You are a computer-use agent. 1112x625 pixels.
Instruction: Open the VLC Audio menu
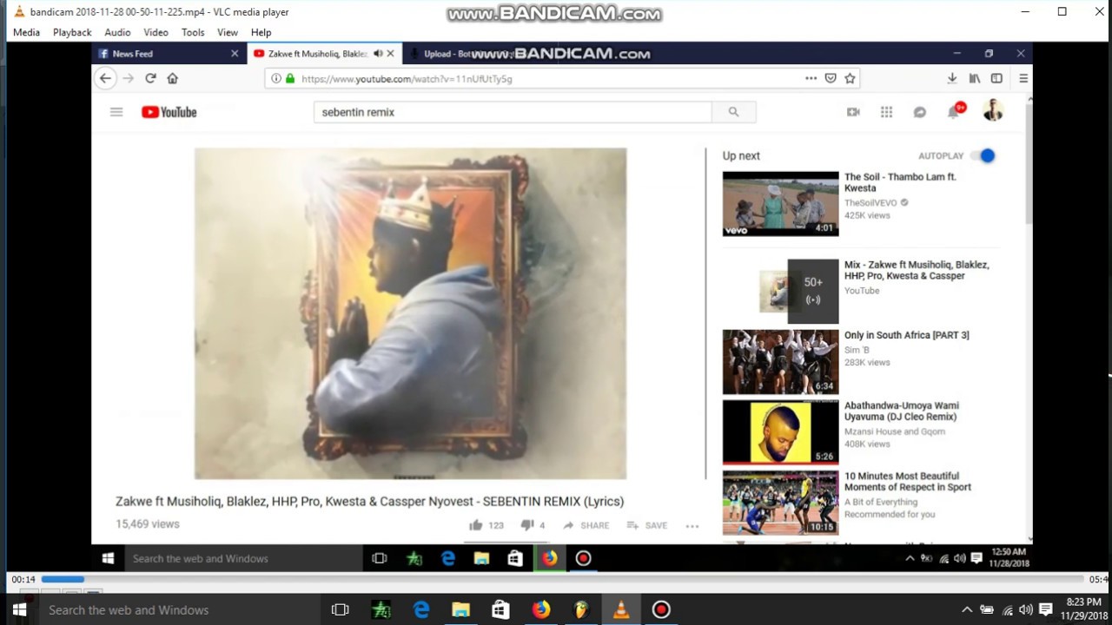click(x=117, y=32)
